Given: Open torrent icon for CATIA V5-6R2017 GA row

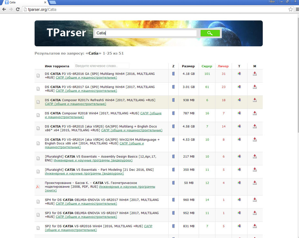Looking at the screenshot, I should pyautogui.click(x=239, y=87).
